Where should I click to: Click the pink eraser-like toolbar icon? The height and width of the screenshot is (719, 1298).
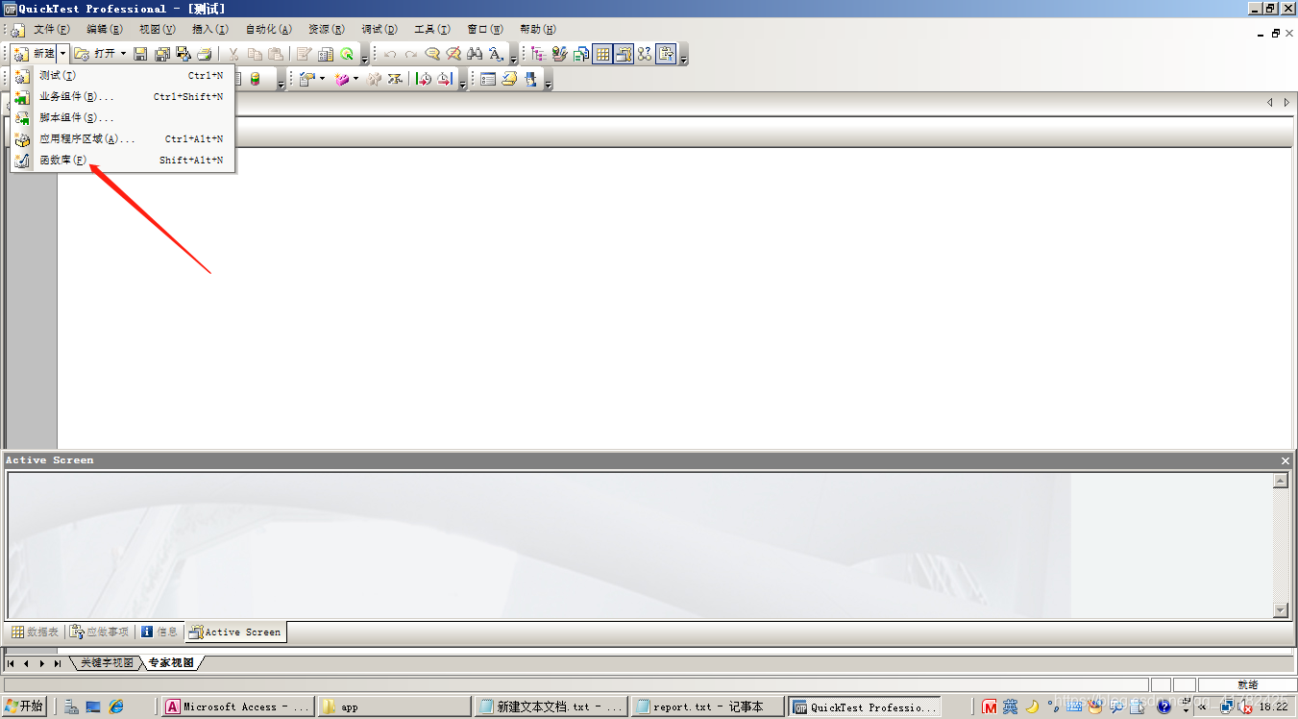tap(341, 79)
